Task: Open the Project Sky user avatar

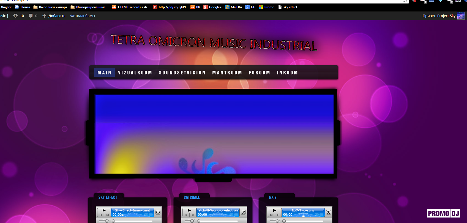Action: click(461, 16)
